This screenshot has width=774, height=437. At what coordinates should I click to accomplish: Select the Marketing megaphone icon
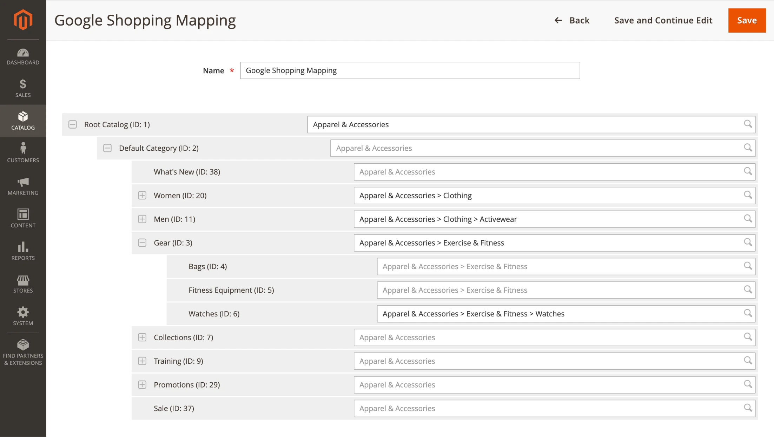(x=23, y=185)
